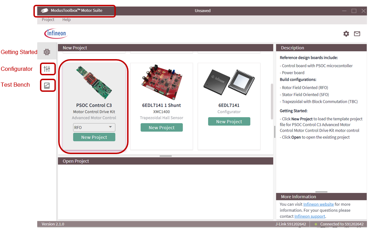
Task: Click New Project under PSOC Control C3
Action: [94, 137]
